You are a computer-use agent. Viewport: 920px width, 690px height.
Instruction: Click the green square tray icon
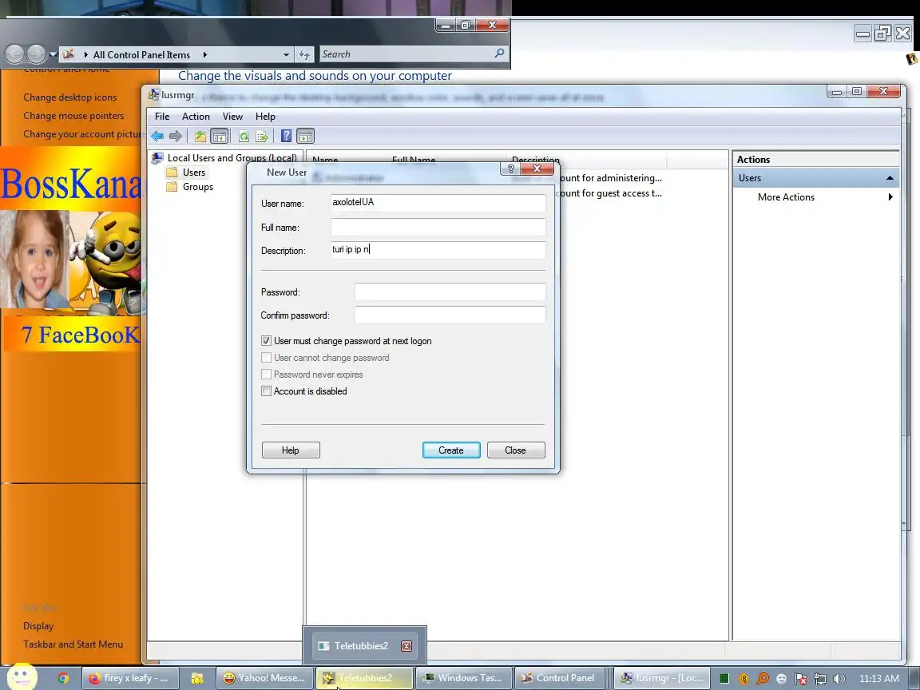click(724, 679)
